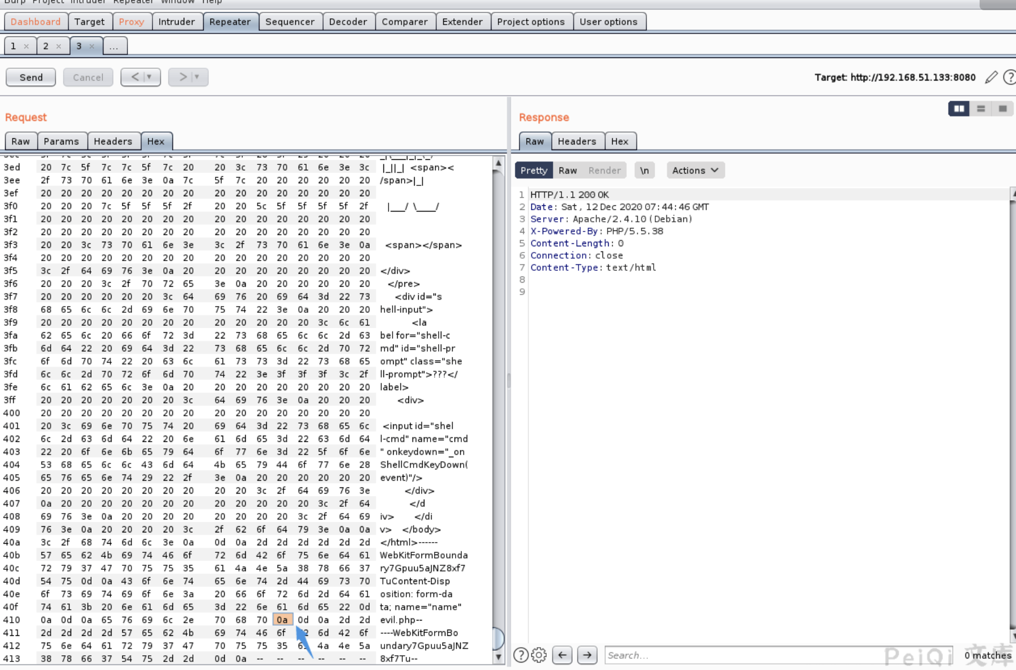Open the Project options tab
1016x670 pixels.
pyautogui.click(x=531, y=22)
